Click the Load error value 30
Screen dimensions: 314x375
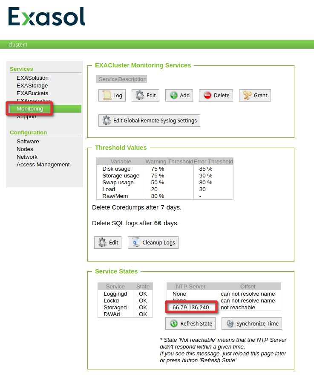point(202,189)
